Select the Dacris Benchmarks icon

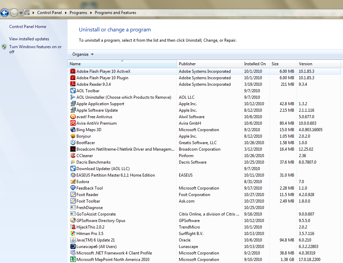[x=73, y=162]
